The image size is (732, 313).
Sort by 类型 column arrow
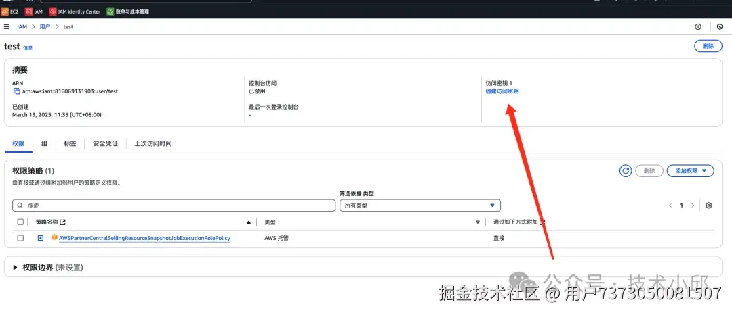coord(478,222)
